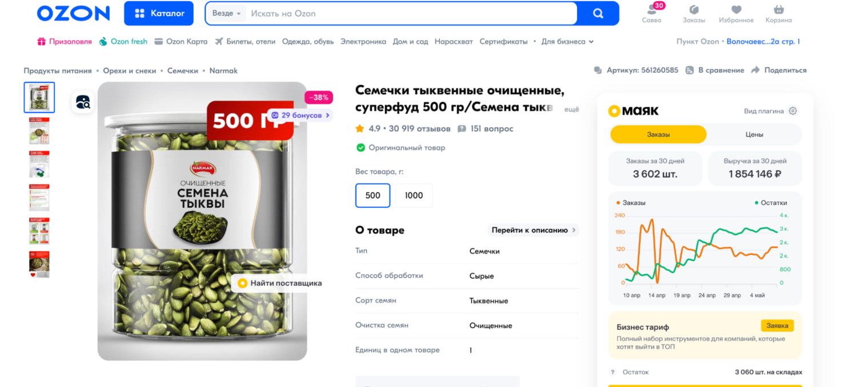Switch to Заказы tab in Маяк
The width and height of the screenshot is (857, 387).
click(658, 135)
